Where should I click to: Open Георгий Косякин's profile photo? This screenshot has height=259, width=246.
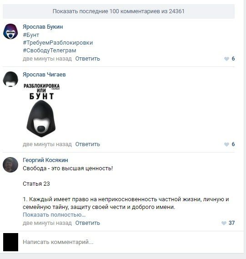[x=10, y=165]
